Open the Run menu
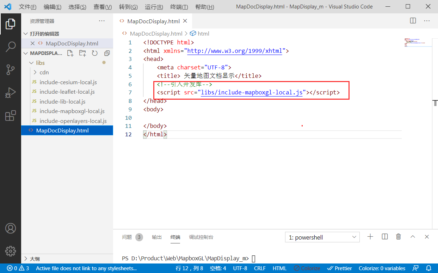 [x=154, y=7]
